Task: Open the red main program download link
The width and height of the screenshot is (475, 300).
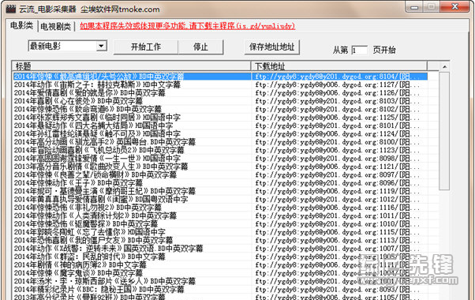Action: tap(188, 26)
